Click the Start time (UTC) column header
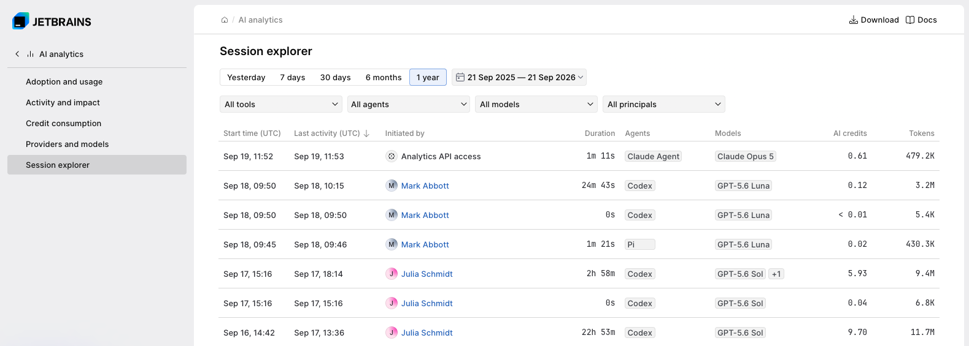This screenshot has width=969, height=346. (x=252, y=133)
